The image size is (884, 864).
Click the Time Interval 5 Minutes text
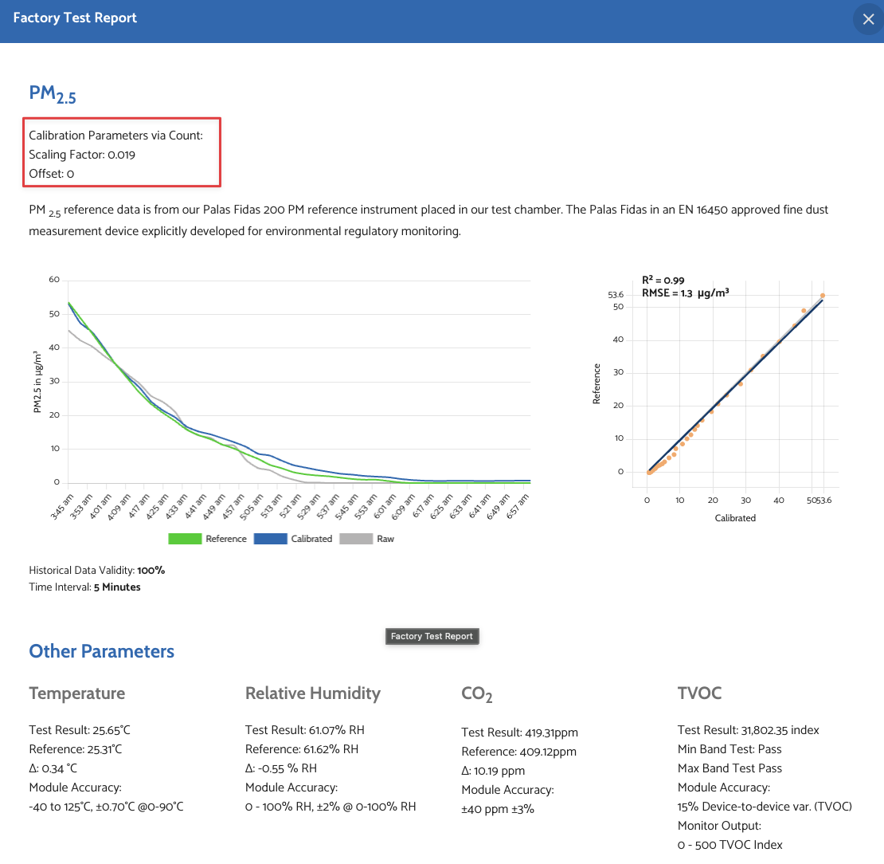84,587
